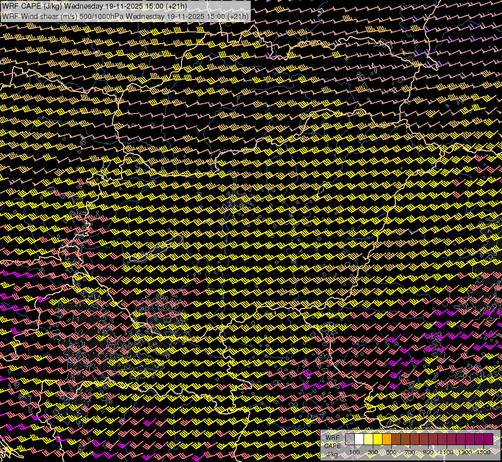Image resolution: width=502 pixels, height=462 pixels.
Task: Click the 1300 label on the CAPE scale
Action: (x=465, y=452)
